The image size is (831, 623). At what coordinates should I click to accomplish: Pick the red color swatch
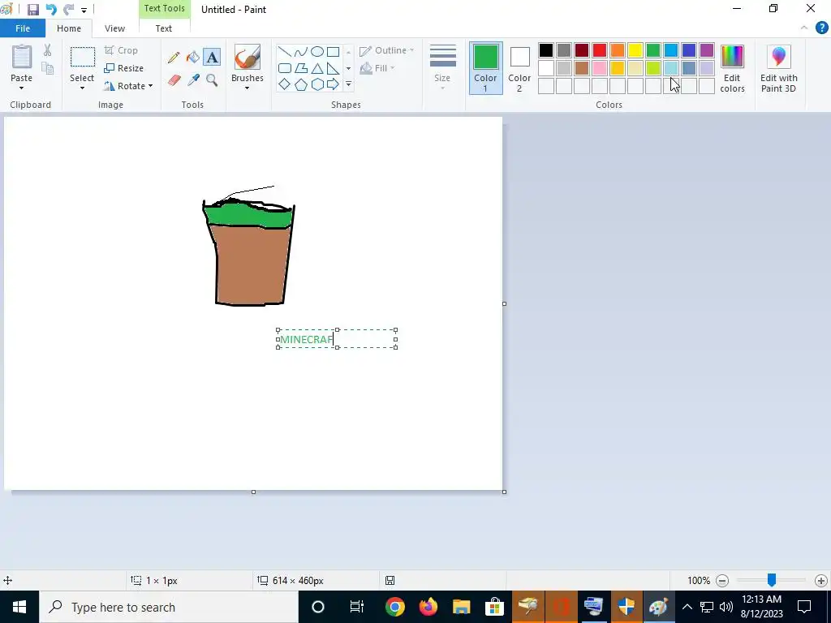(600, 50)
